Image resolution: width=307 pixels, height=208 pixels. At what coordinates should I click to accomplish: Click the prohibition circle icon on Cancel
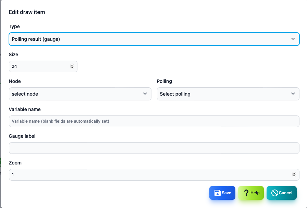coord(275,193)
